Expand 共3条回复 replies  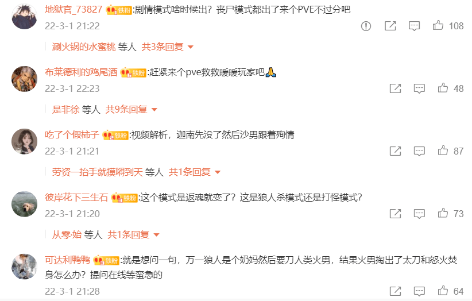(167, 47)
